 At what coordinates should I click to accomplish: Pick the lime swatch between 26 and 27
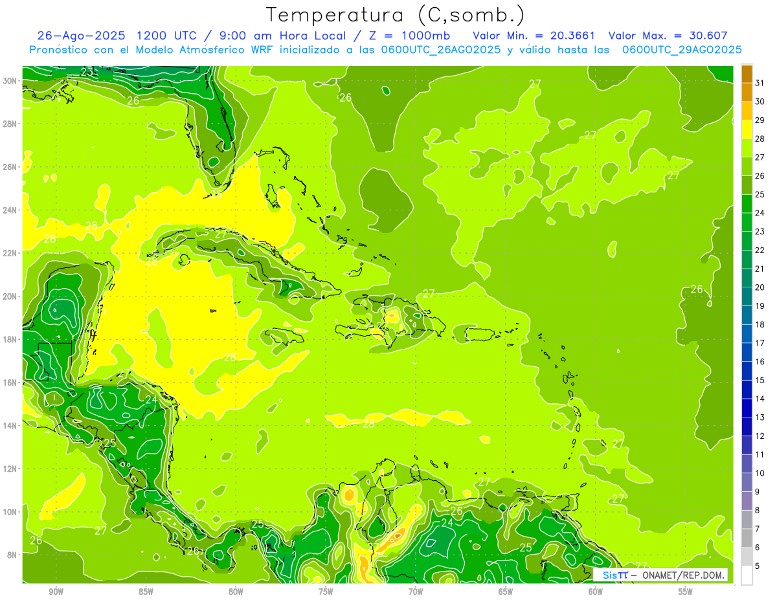click(x=747, y=166)
